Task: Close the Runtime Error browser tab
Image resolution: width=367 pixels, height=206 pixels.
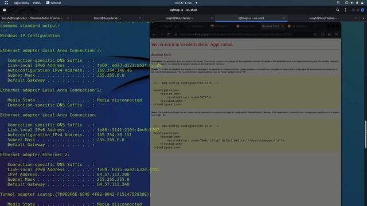Action: pyautogui.click(x=282, y=26)
